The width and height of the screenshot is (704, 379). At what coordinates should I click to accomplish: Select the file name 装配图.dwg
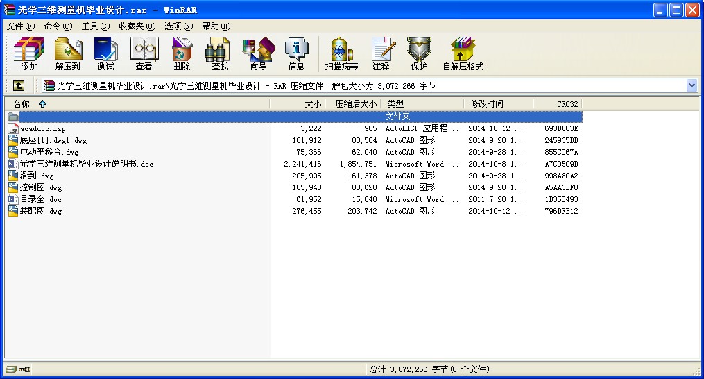click(x=41, y=210)
